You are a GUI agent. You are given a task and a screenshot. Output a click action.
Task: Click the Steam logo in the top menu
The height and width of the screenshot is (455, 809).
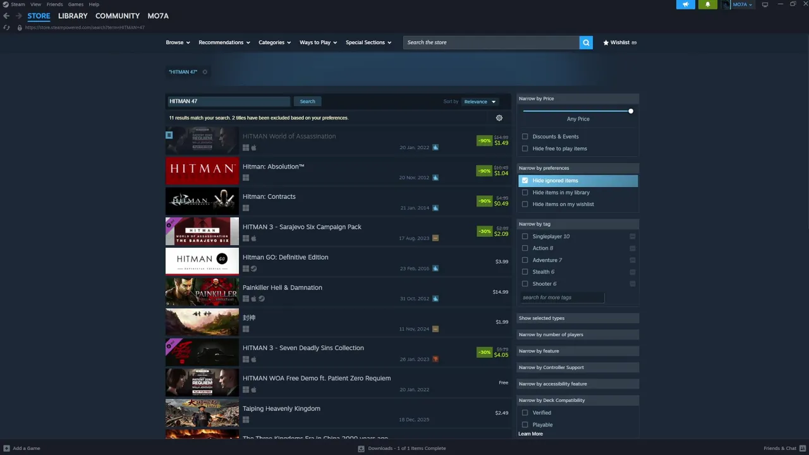[x=6, y=4]
